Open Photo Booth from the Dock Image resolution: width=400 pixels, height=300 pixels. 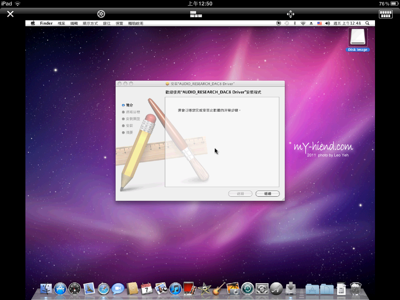(190, 289)
